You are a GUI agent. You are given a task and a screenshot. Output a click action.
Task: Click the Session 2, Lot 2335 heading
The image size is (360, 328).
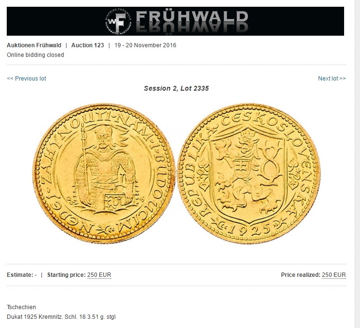pyautogui.click(x=176, y=88)
